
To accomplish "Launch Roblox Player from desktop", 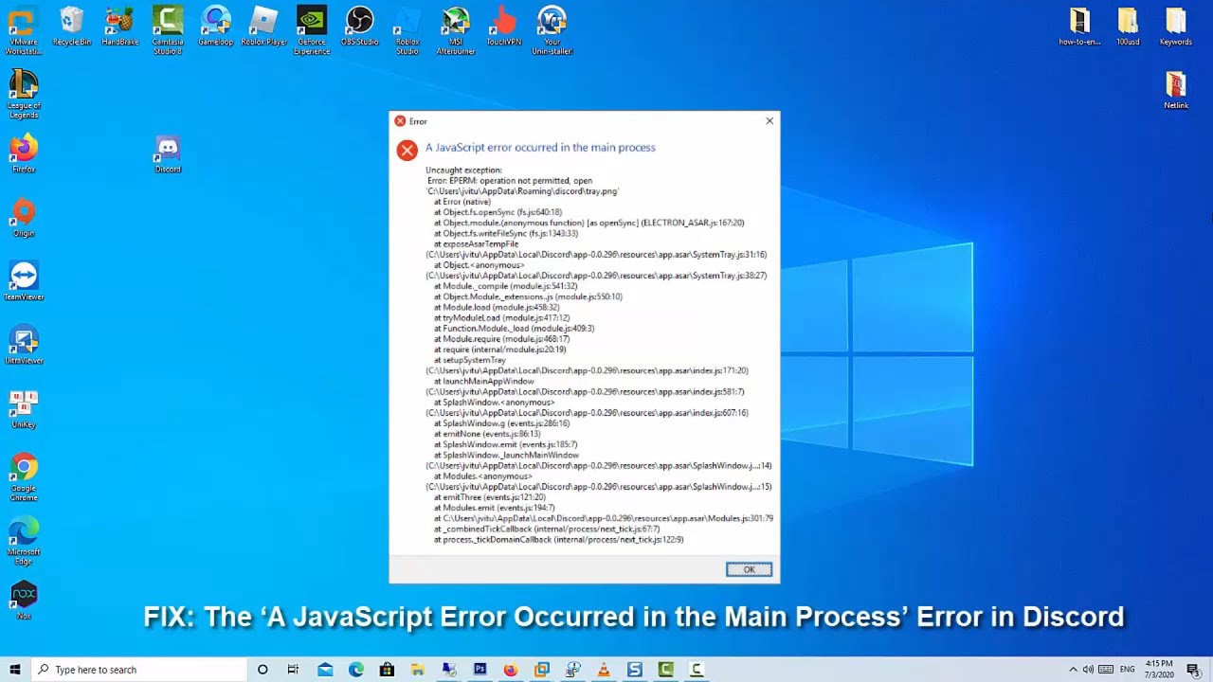I will (x=263, y=27).
